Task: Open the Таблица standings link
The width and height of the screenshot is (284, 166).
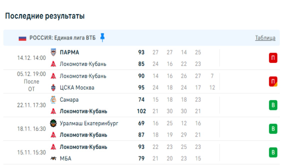Action: [x=265, y=38]
